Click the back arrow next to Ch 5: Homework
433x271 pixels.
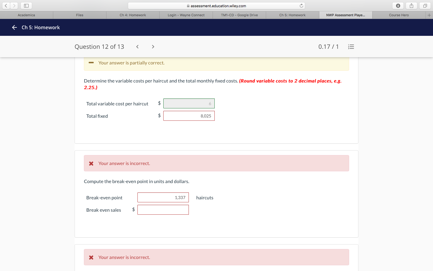[x=14, y=27]
